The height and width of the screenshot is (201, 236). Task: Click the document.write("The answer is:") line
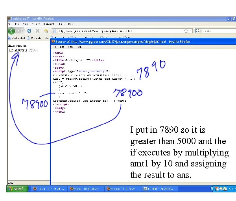(x=90, y=100)
